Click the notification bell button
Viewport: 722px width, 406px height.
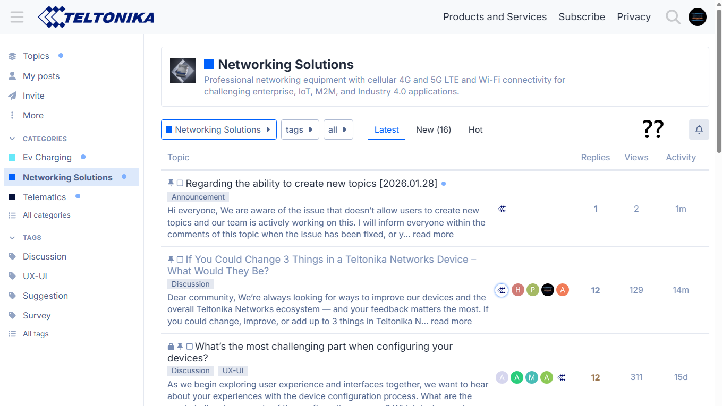pyautogui.click(x=699, y=129)
